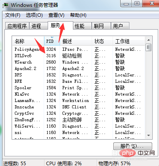Select the BFE service row
The width and height of the screenshot is (159, 166).
pos(78,81)
